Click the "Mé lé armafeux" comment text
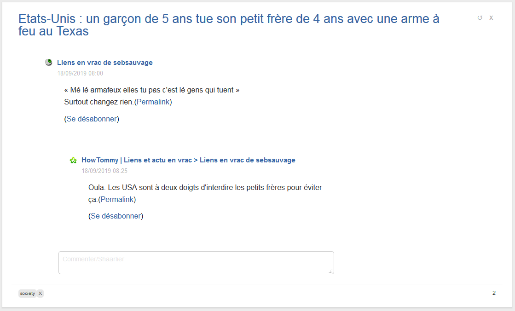The height and width of the screenshot is (311, 515). pyautogui.click(x=152, y=90)
